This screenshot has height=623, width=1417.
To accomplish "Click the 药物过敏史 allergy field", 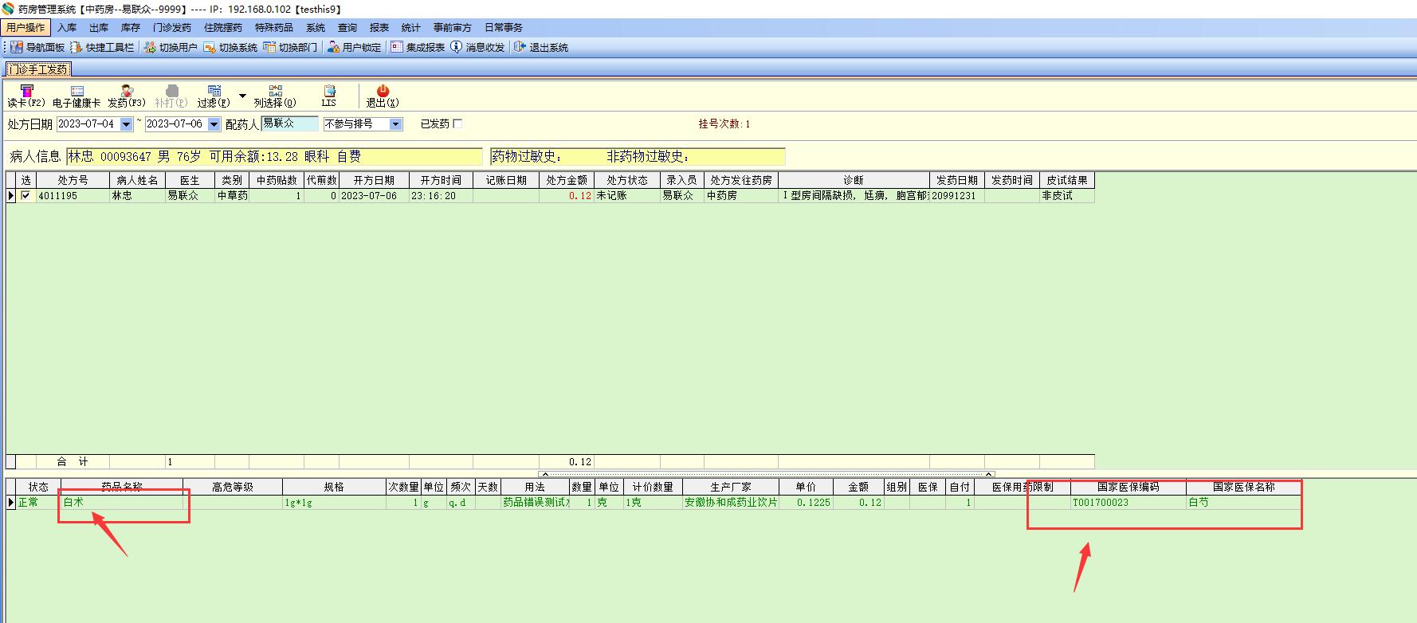I will point(638,157).
